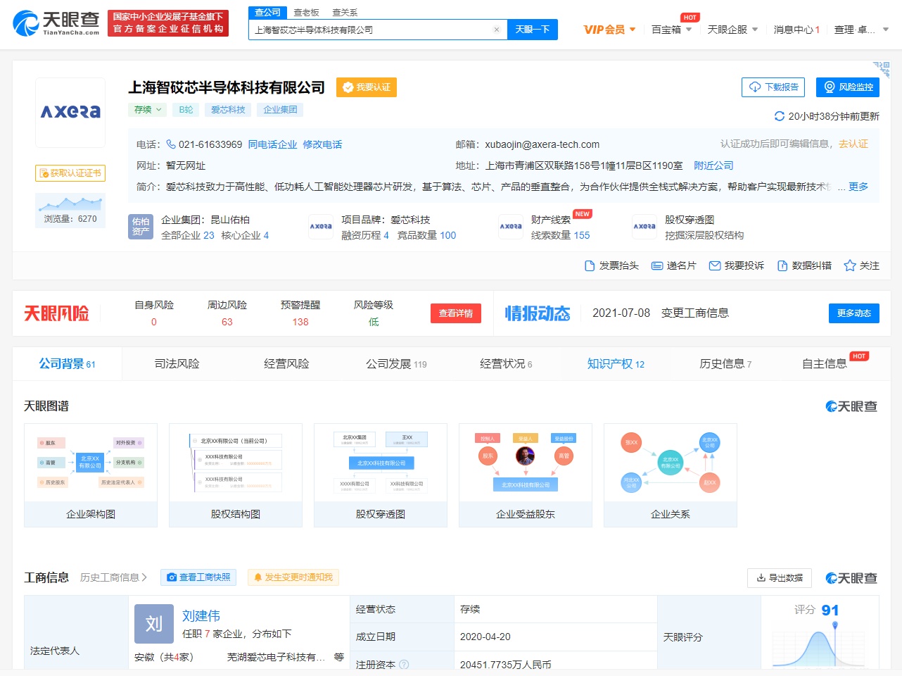Switch to 公司背景 tab
This screenshot has width=902, height=676.
pyautogui.click(x=67, y=364)
